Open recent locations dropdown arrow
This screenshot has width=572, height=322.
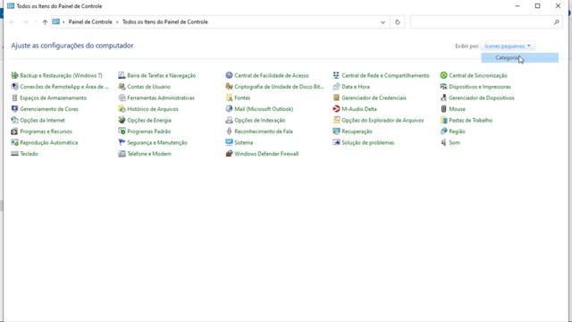[x=36, y=22]
